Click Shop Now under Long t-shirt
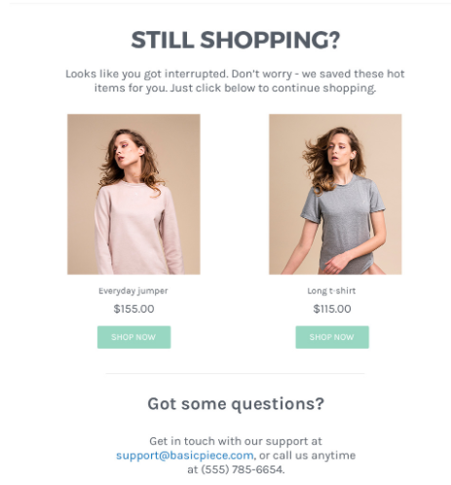This screenshot has height=485, width=451. 332,337
